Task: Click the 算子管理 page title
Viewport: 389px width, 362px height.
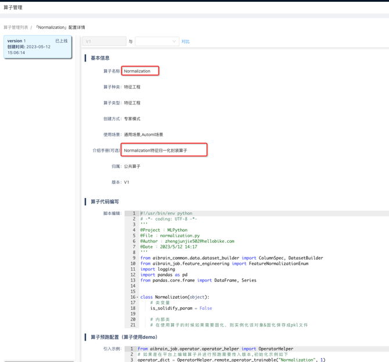Action: [13, 8]
